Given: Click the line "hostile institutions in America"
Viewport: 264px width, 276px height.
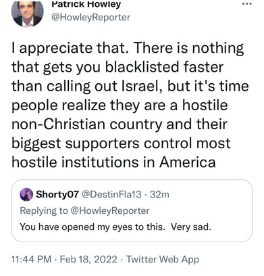Looking at the screenshot, I should (x=113, y=162).
